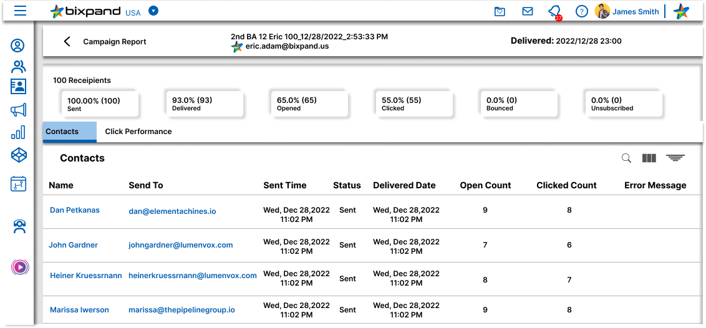Open the column chooser icon

click(649, 158)
